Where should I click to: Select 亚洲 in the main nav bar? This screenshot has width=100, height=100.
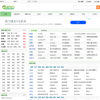[39, 14]
